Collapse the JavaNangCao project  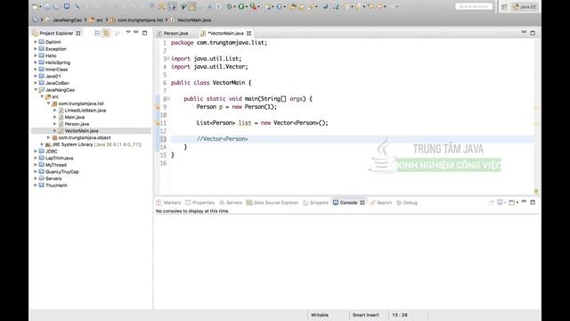(36, 90)
